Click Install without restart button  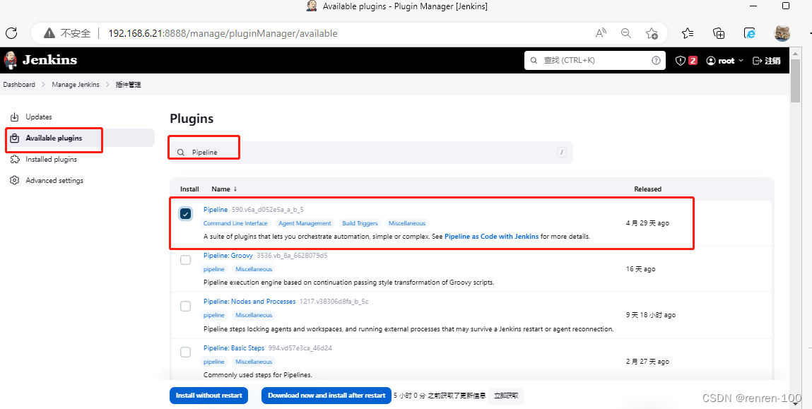coord(208,396)
